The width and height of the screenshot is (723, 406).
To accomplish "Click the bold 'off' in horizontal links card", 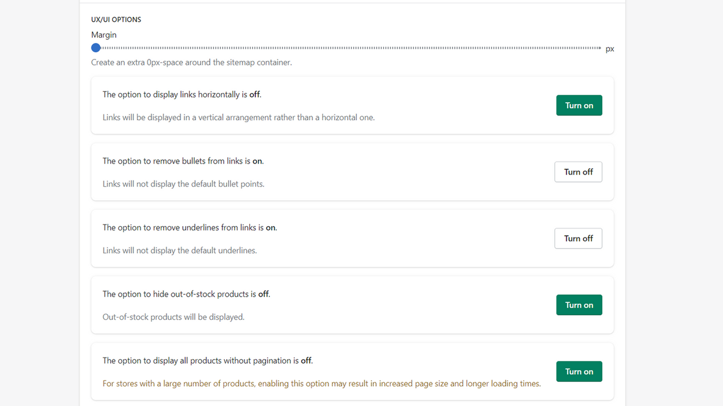I will tap(254, 94).
